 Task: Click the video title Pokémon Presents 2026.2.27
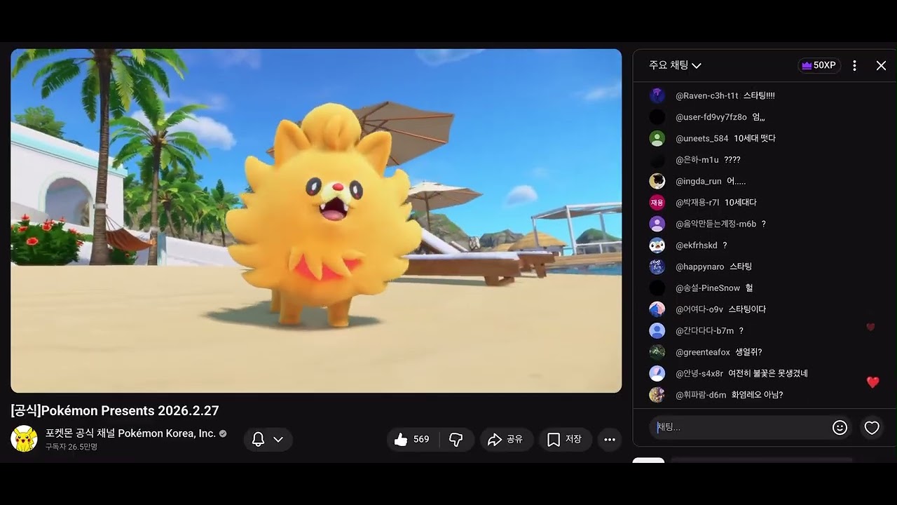(x=115, y=410)
